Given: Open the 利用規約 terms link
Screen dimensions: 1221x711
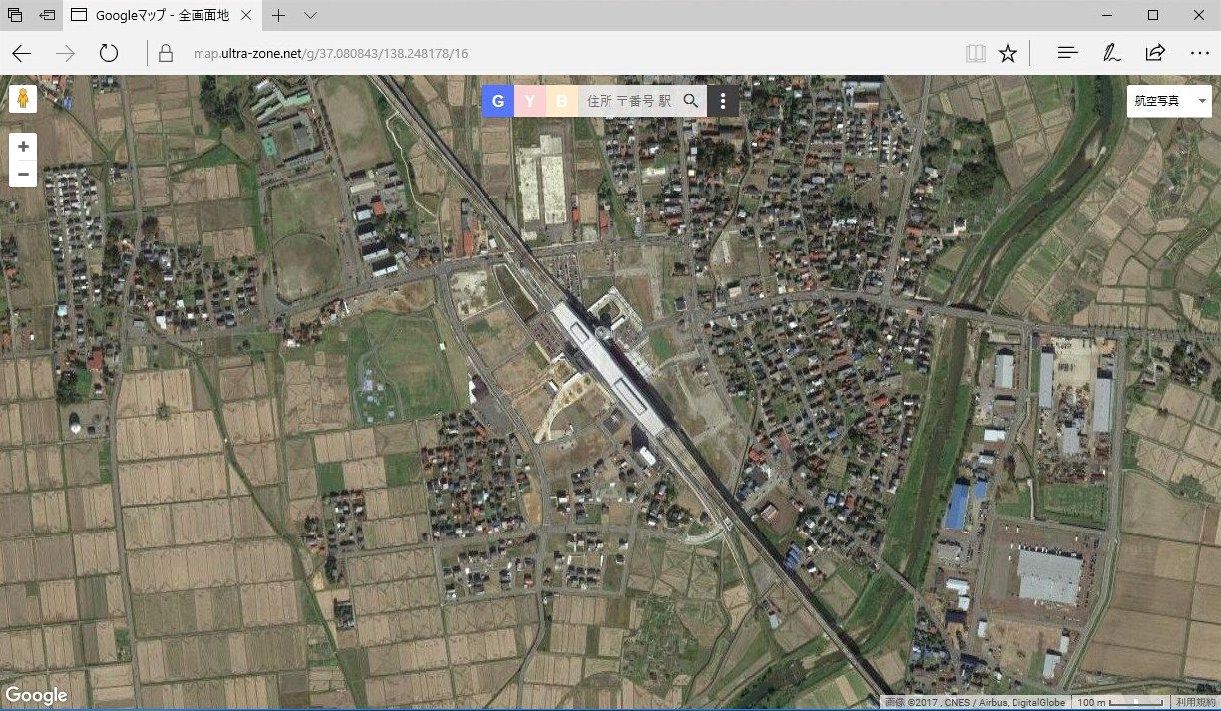Looking at the screenshot, I should click(1196, 702).
